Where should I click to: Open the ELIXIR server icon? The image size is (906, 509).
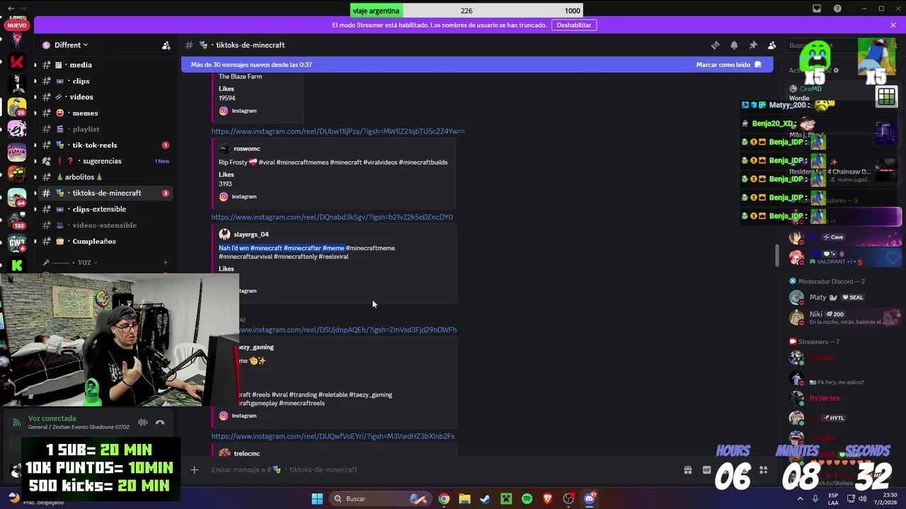[16, 152]
